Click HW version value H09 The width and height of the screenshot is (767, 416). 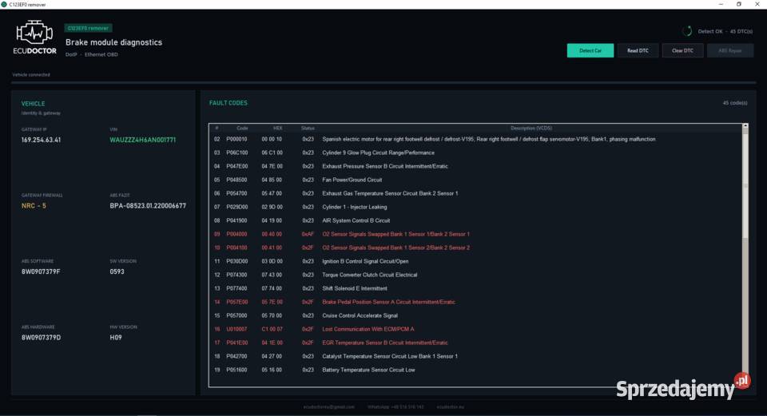116,338
